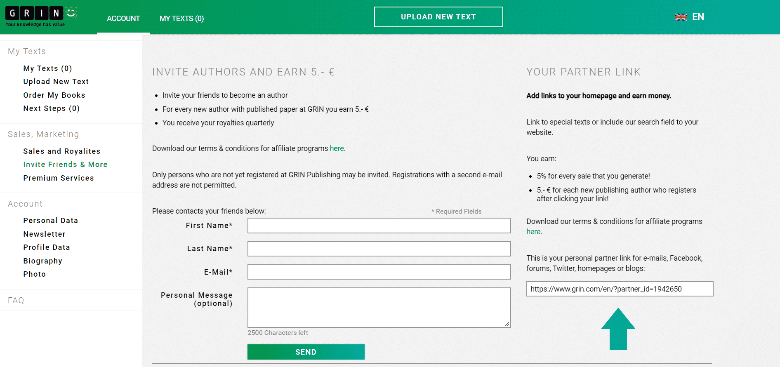Switch to the MY TEXTS (0) tab
The image size is (780, 367).
pyautogui.click(x=181, y=18)
